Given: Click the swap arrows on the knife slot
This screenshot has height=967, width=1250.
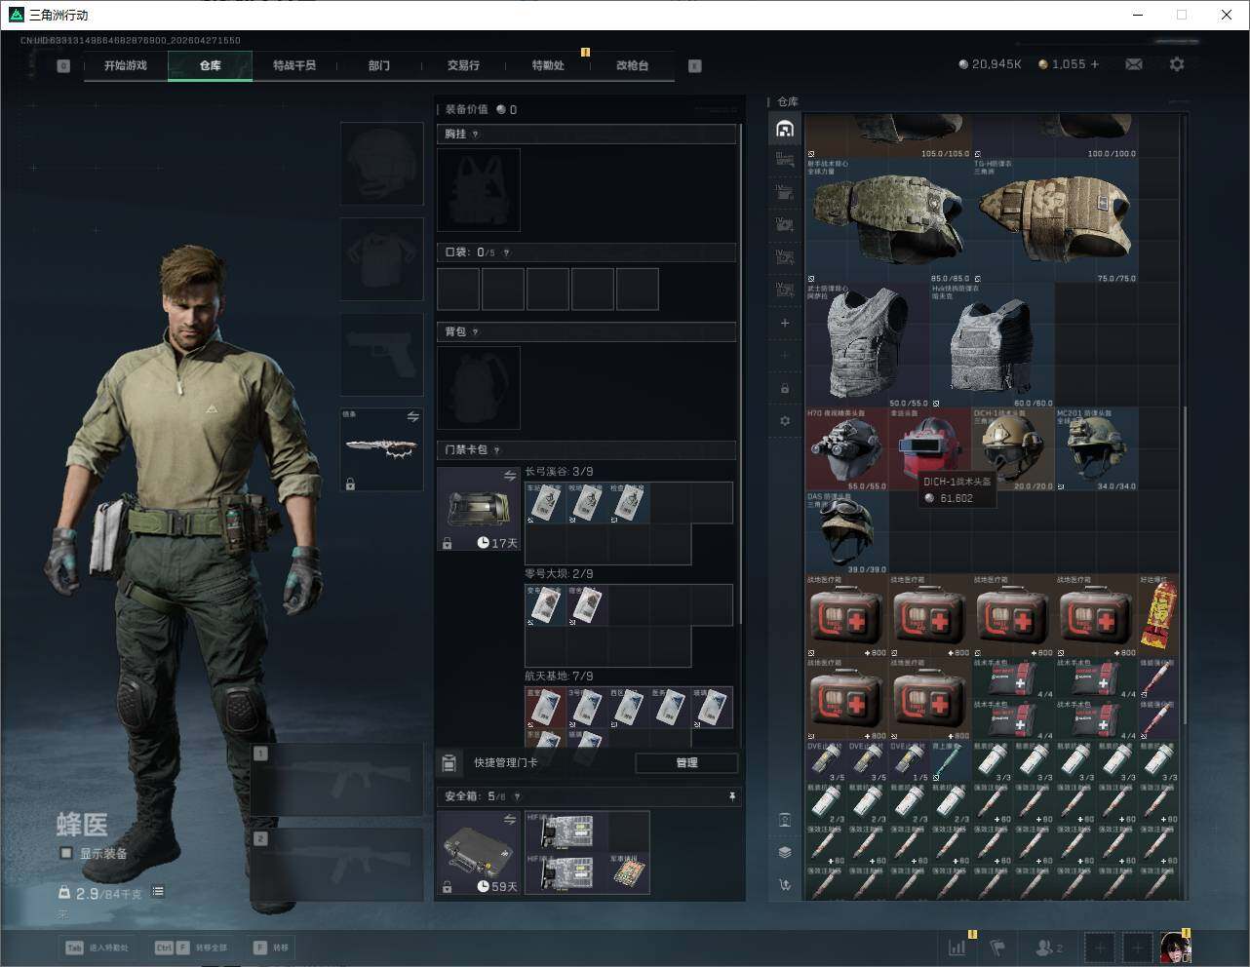Looking at the screenshot, I should 412,417.
